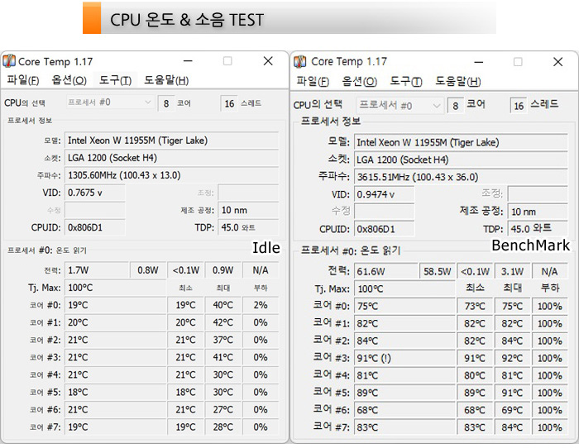Open 파일(F) menu in left window
579x448 pixels.
point(22,80)
